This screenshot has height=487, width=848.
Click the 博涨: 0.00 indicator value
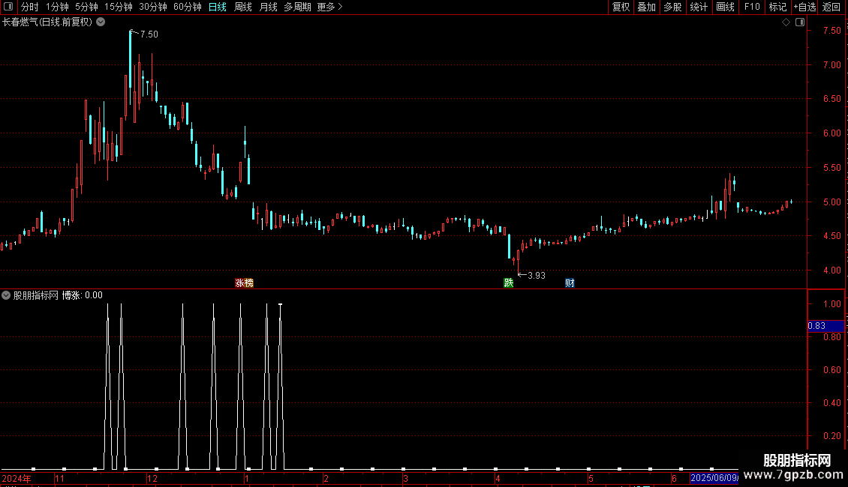coord(83,295)
